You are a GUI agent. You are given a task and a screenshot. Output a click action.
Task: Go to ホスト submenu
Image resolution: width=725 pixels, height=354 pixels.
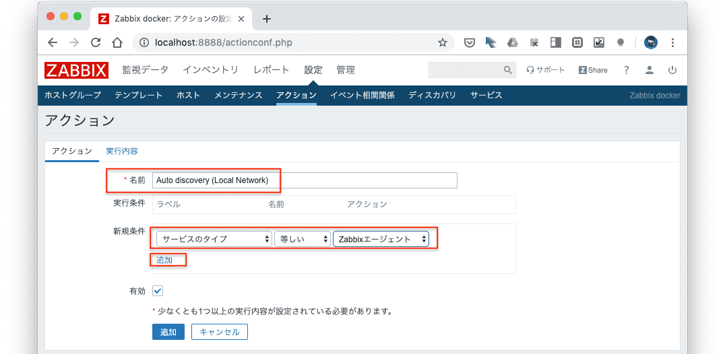[188, 96]
